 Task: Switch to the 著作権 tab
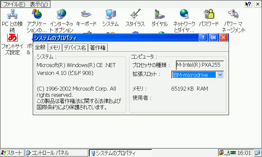coord(98,48)
